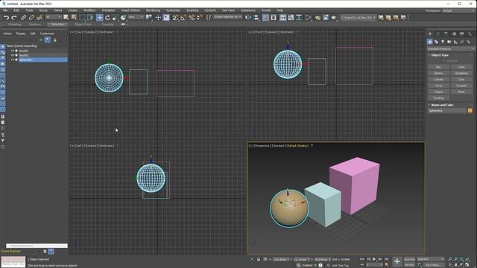Toggle lock icon in Scene Explorer toolbar
Viewport: 477px width, 268px height.
click(x=54, y=39)
